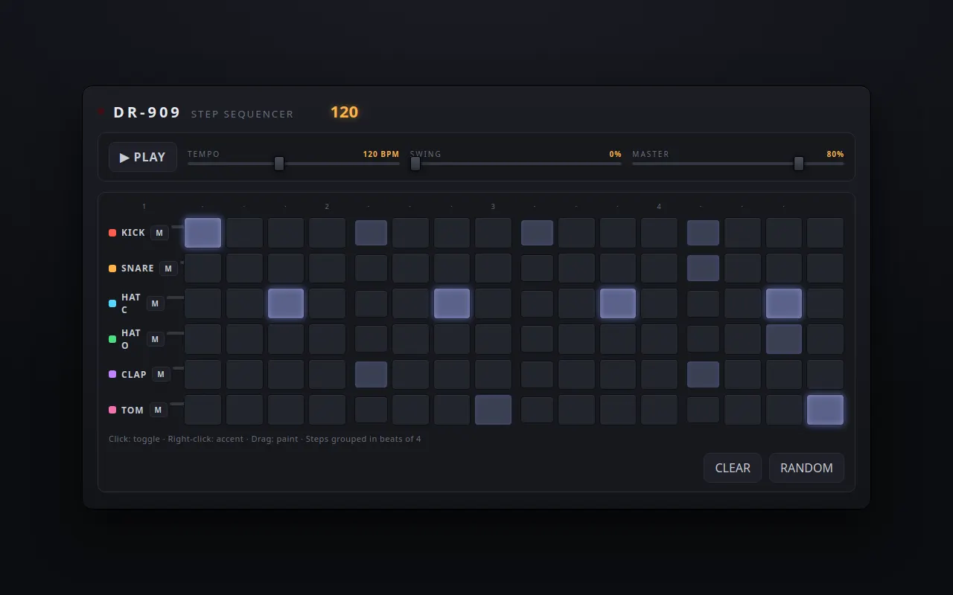
Task: Click the KICK track label
Action: (x=133, y=233)
